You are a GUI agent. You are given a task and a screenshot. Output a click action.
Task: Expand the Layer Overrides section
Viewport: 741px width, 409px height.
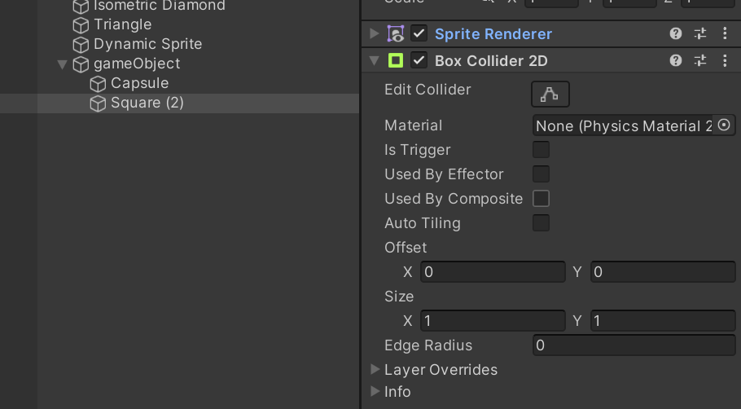coord(375,369)
